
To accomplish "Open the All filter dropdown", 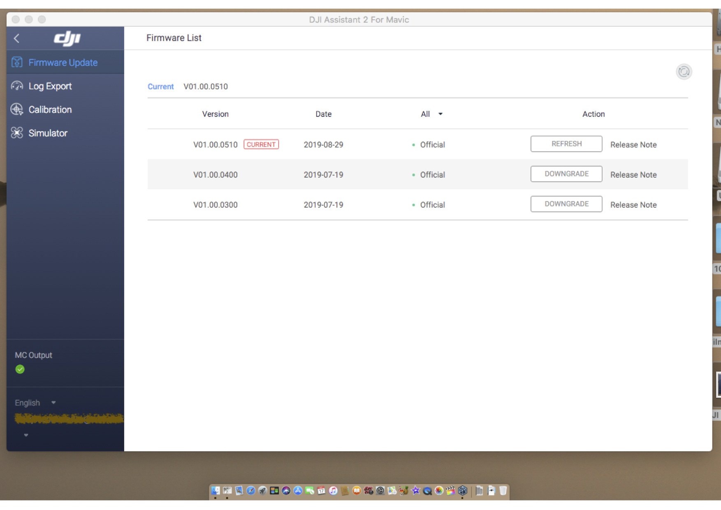I will 431,114.
